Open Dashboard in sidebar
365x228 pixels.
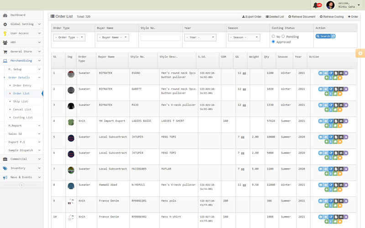tap(21, 15)
